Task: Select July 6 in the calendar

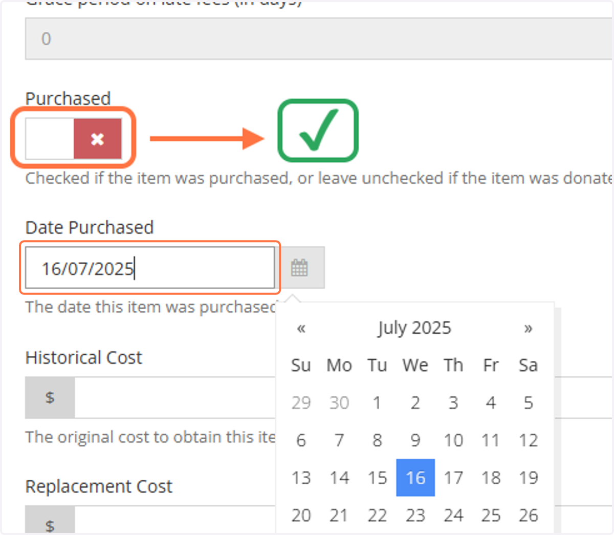Action: (301, 440)
